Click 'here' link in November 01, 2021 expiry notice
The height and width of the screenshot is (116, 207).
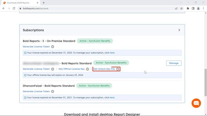pos(112,98)
